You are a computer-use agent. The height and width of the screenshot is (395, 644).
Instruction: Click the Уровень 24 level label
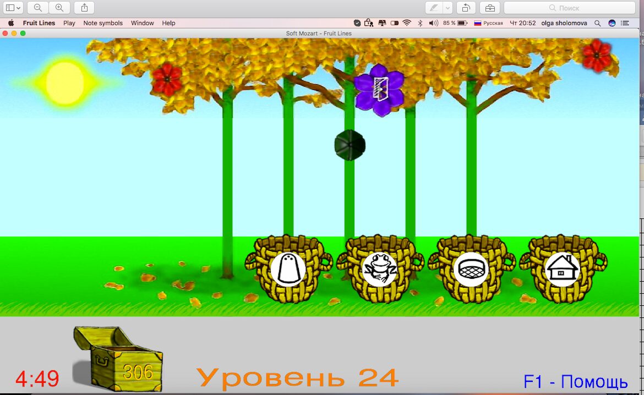click(x=297, y=378)
